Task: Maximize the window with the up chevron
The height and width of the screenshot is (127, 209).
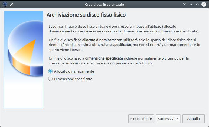Action: coord(197,4)
